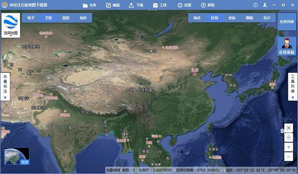Open the 工具 menu
This screenshot has height=174, width=298.
tap(160, 5)
